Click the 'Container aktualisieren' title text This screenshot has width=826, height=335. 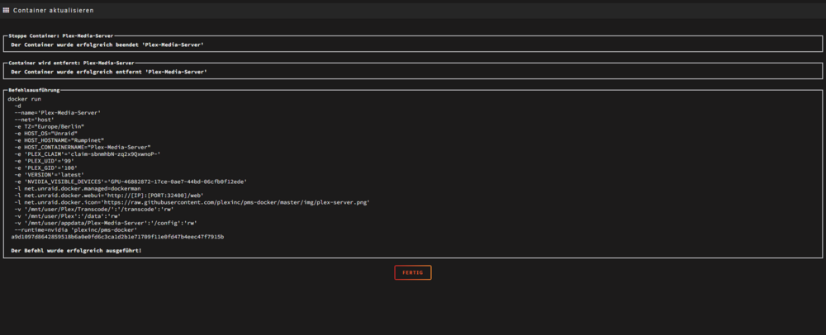point(54,11)
